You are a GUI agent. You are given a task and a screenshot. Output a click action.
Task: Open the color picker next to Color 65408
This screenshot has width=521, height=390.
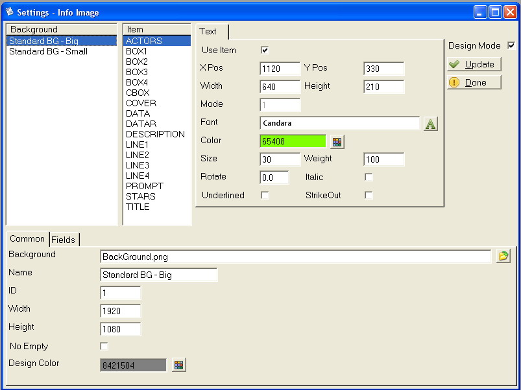pyautogui.click(x=337, y=142)
